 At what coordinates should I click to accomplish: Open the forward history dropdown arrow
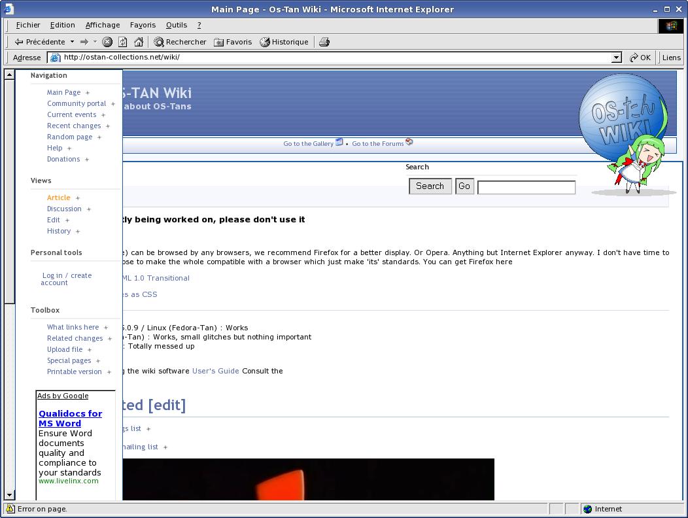(x=95, y=42)
